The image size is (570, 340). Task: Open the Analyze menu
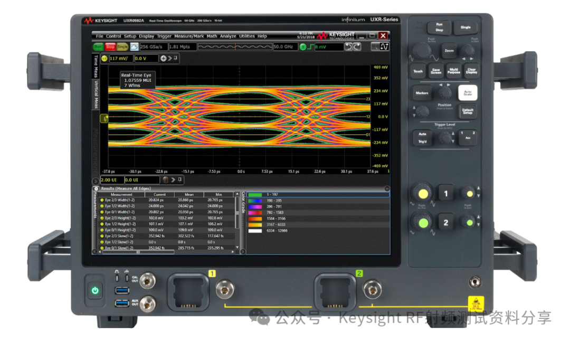click(228, 36)
